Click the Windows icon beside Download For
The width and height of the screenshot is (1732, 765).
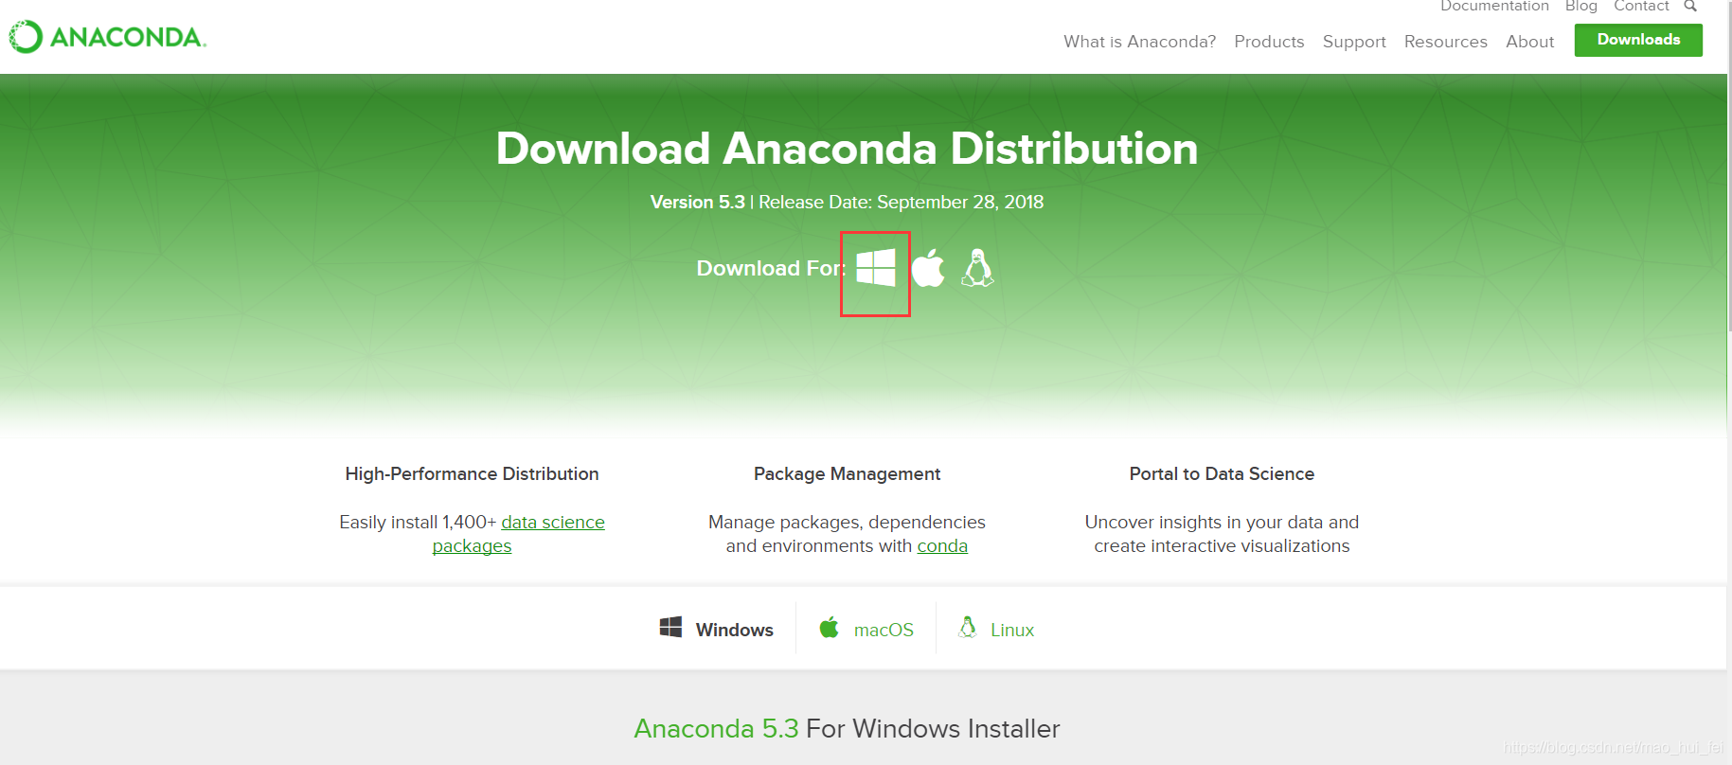(876, 268)
